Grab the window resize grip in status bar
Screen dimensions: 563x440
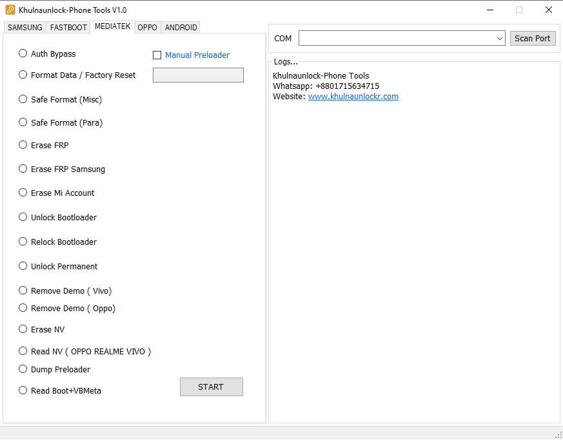point(558,435)
